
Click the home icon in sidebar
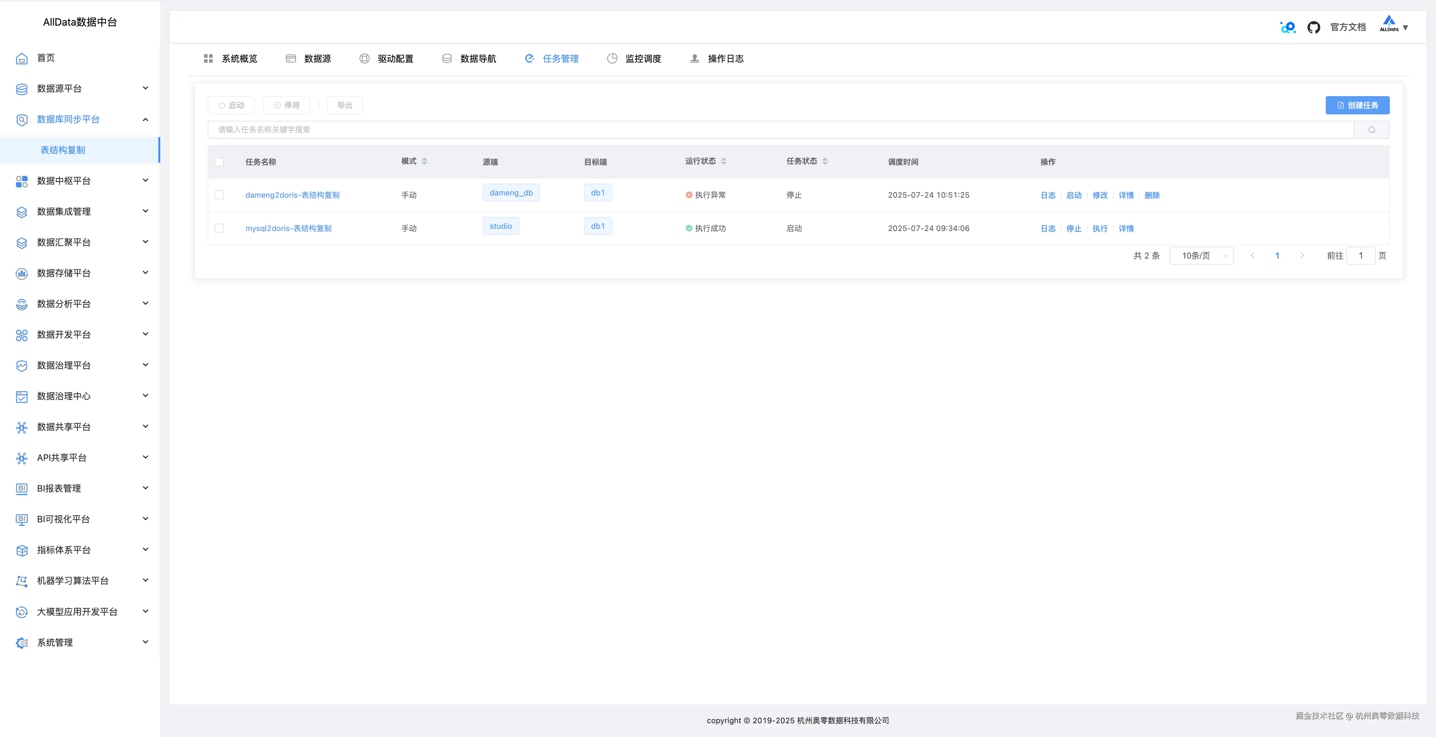22,59
